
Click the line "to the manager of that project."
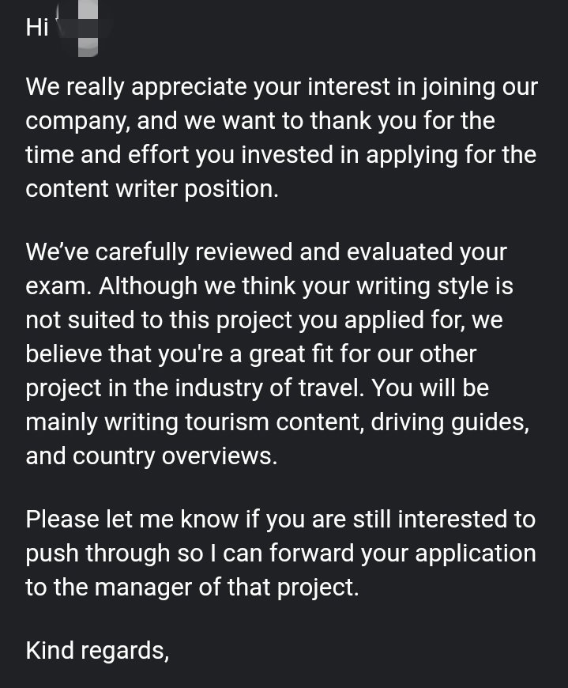click(x=193, y=588)
